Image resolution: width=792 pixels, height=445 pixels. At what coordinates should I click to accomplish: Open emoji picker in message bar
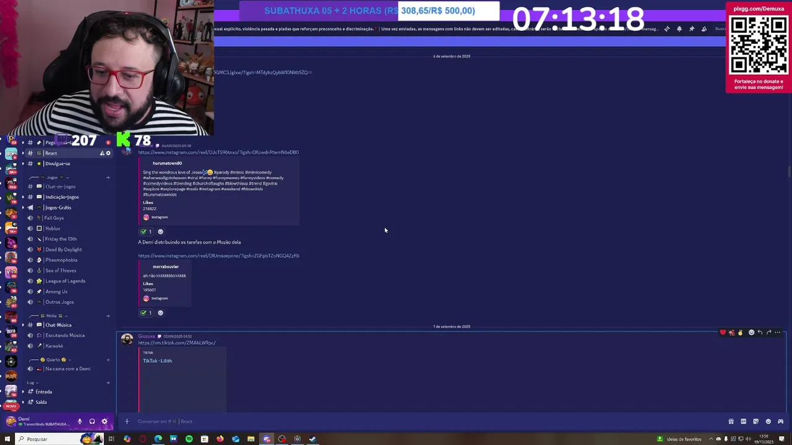(768, 422)
